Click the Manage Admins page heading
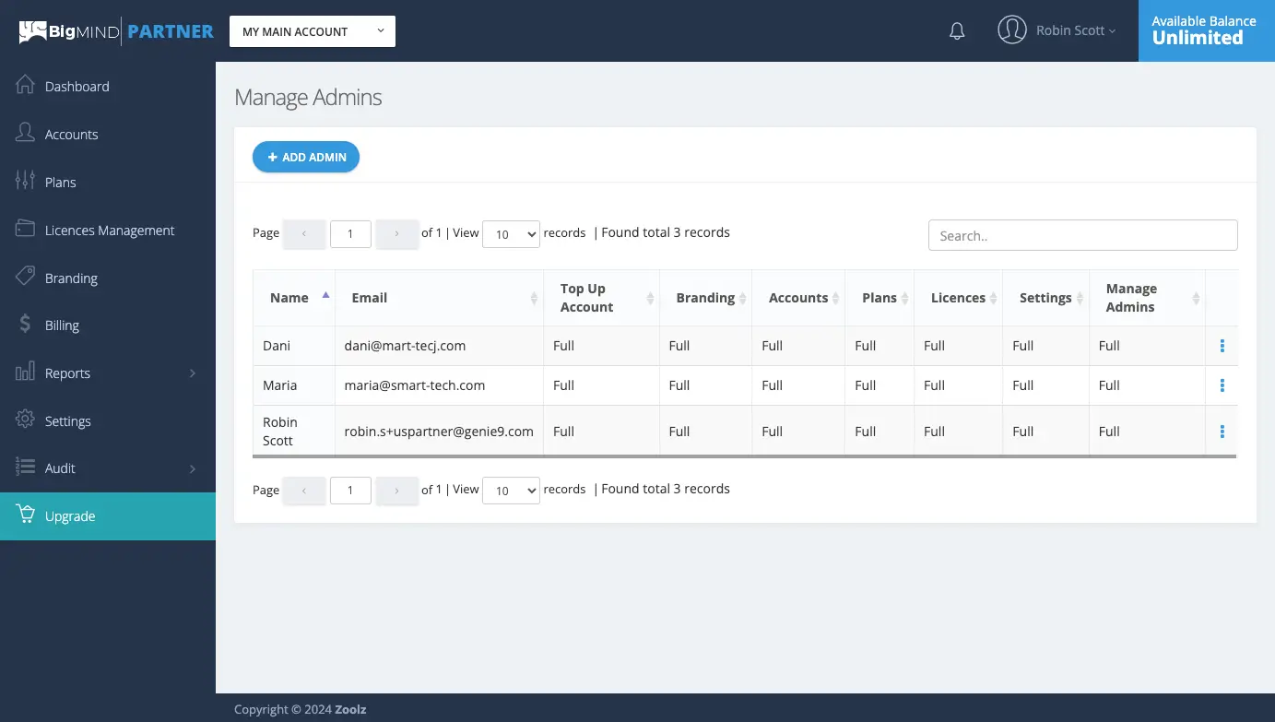The width and height of the screenshot is (1275, 722). [x=308, y=97]
